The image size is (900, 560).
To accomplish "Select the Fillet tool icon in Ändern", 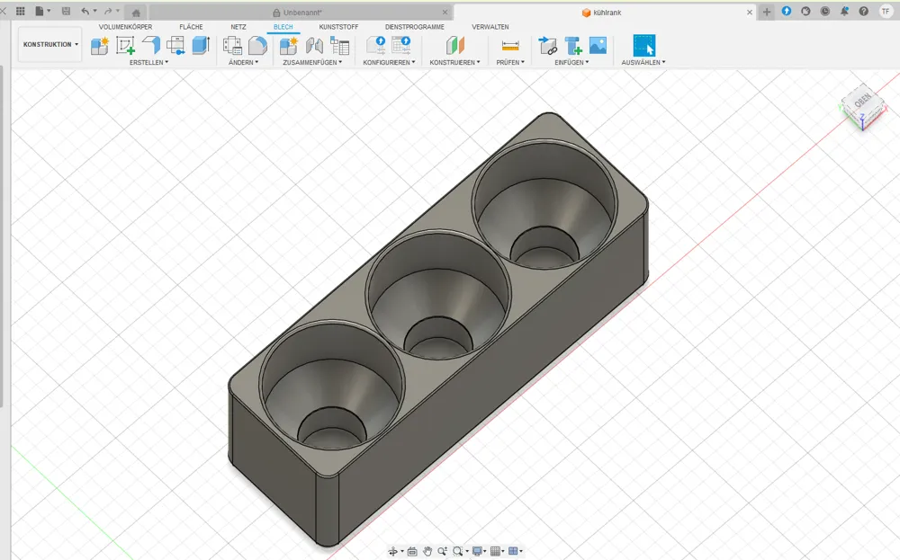I will tap(257, 45).
